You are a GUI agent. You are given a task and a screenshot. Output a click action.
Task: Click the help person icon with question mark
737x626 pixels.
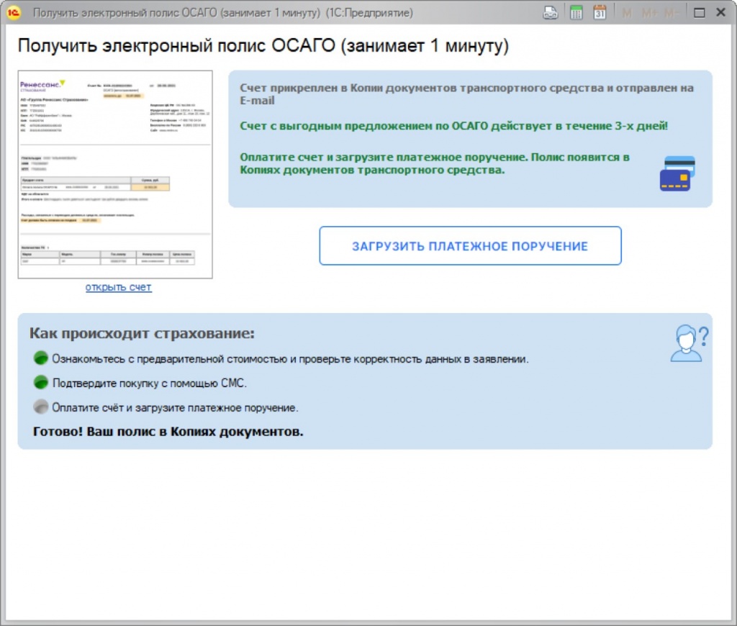click(689, 343)
